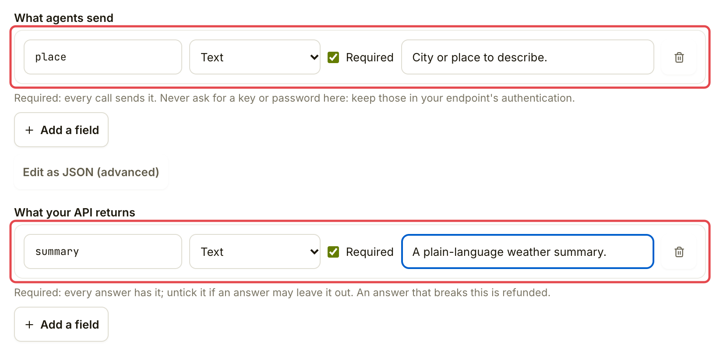Edit the 'place' field name input
Image resolution: width=720 pixels, height=347 pixels.
point(103,57)
